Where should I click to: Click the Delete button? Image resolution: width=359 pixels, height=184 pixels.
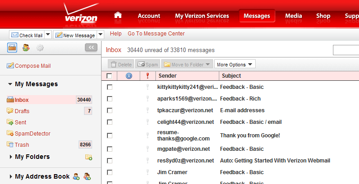tap(121, 65)
